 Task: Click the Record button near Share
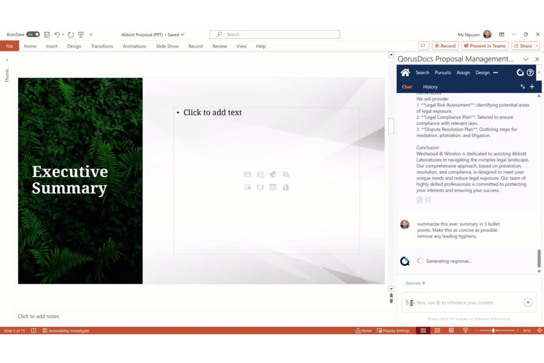coord(445,46)
